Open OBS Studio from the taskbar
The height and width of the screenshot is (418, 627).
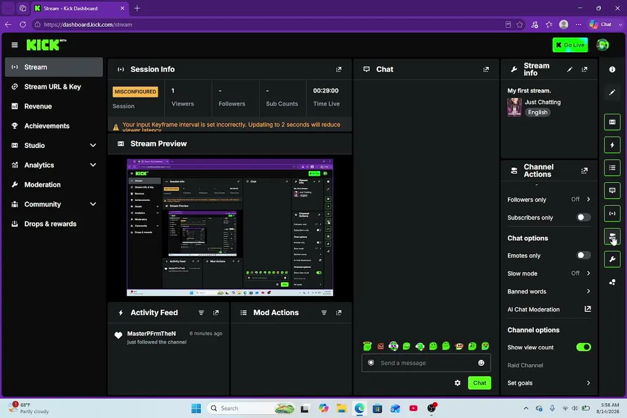pyautogui.click(x=431, y=408)
